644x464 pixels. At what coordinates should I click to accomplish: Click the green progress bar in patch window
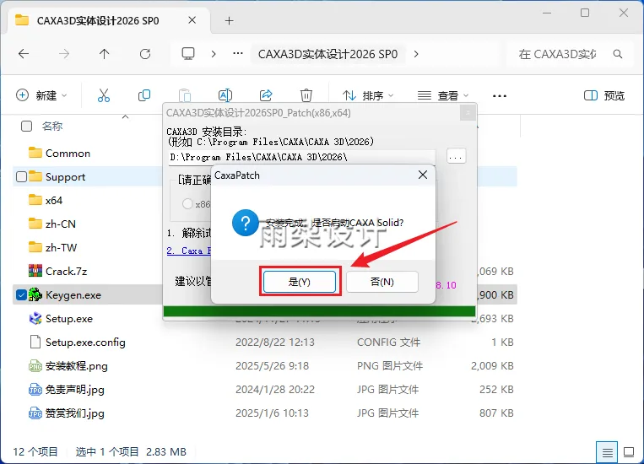pyautogui.click(x=320, y=311)
